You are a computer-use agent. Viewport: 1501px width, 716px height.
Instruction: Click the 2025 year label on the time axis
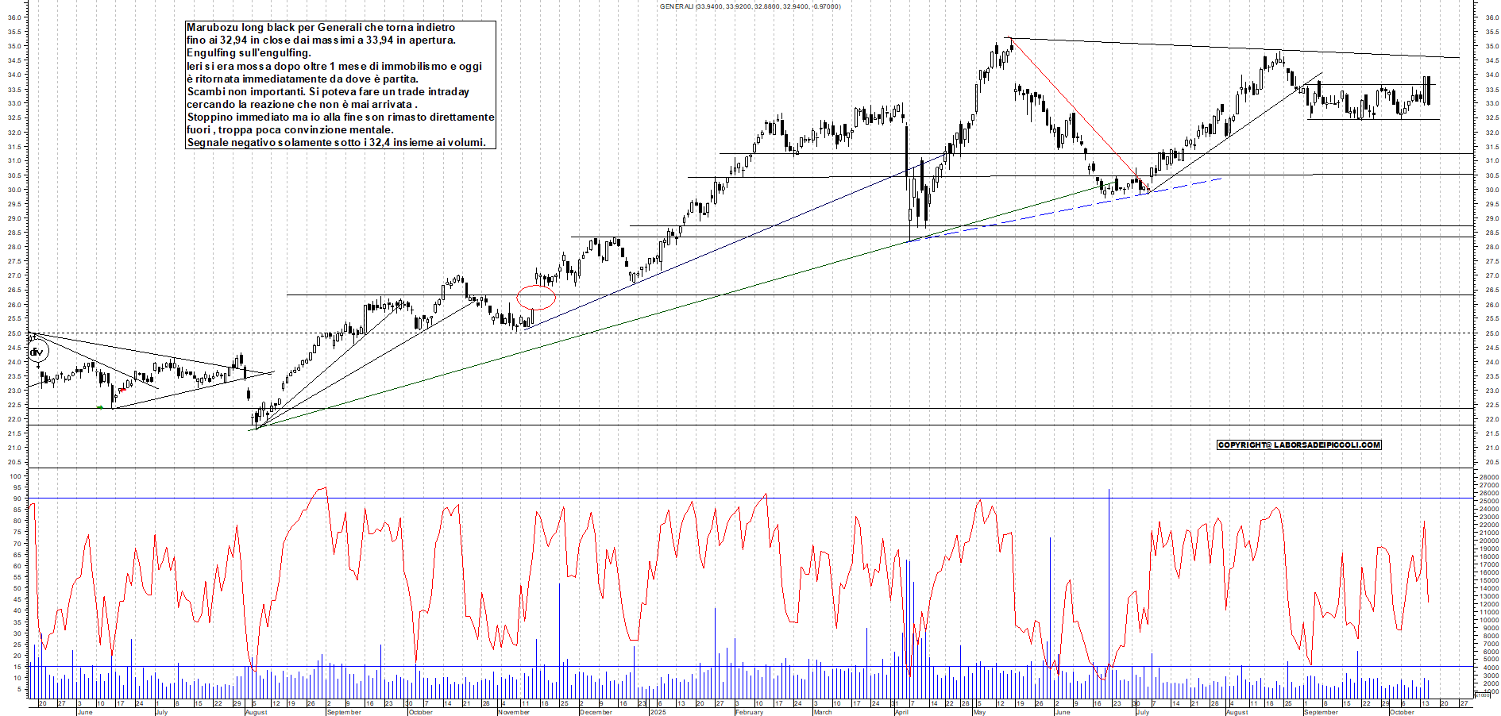[x=658, y=712]
